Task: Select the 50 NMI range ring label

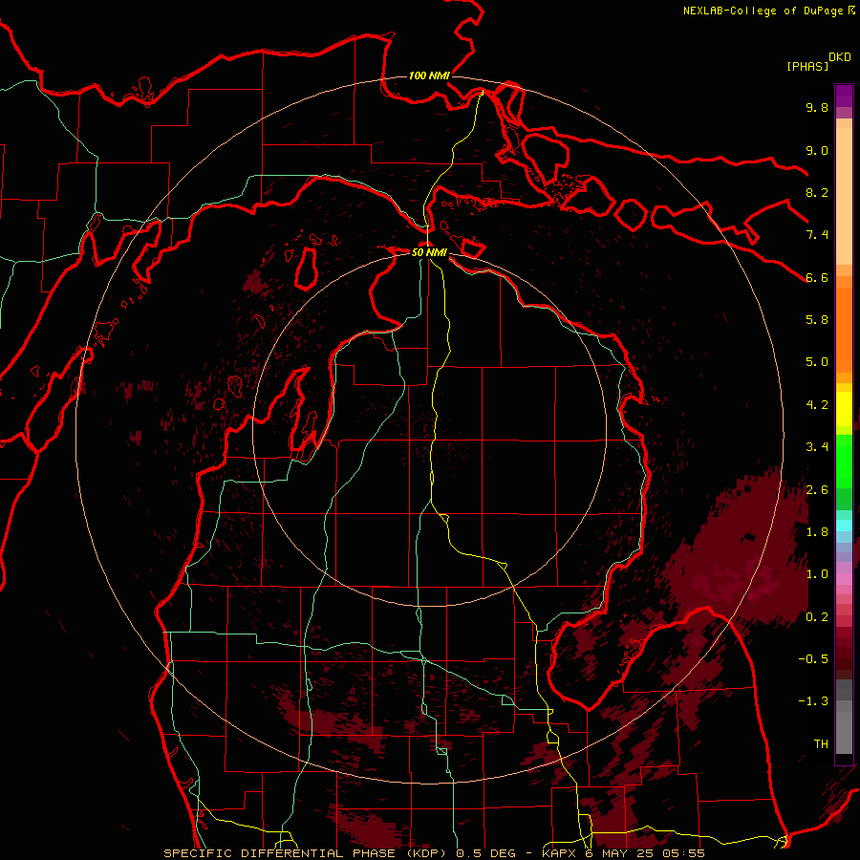Action: coord(429,252)
